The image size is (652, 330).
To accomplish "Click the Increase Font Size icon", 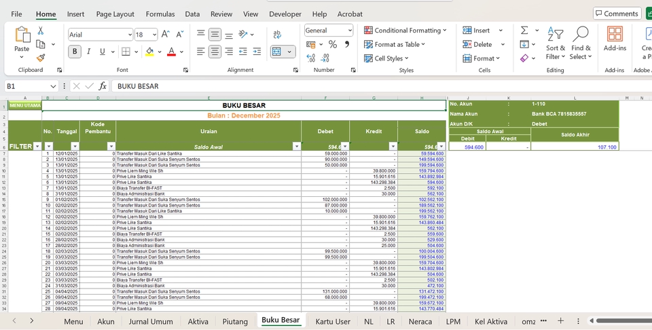I will (x=166, y=35).
